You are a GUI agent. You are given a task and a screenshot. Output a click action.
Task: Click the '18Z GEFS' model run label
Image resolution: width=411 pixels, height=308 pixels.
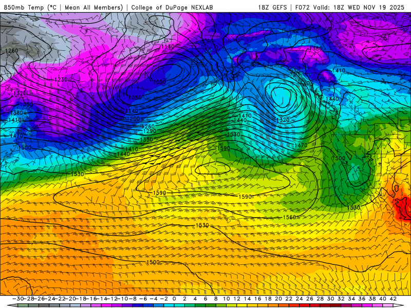[x=272, y=7]
